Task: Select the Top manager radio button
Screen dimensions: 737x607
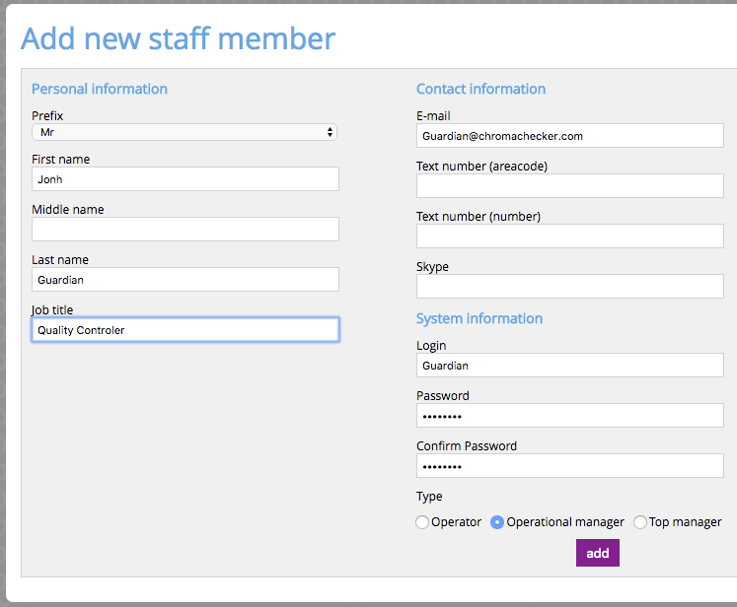Action: pyautogui.click(x=640, y=522)
